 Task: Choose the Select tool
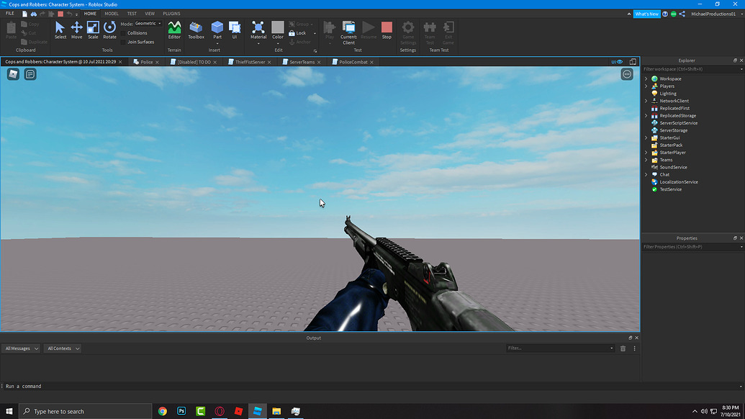(60, 30)
